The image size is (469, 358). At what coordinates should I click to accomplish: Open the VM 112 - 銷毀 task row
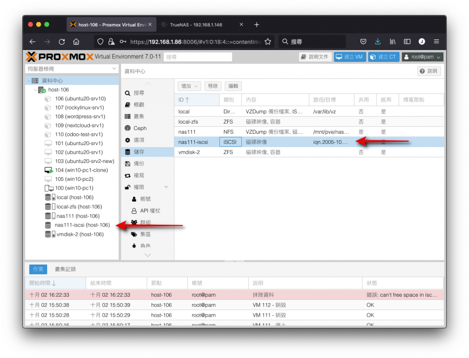pos(234,305)
